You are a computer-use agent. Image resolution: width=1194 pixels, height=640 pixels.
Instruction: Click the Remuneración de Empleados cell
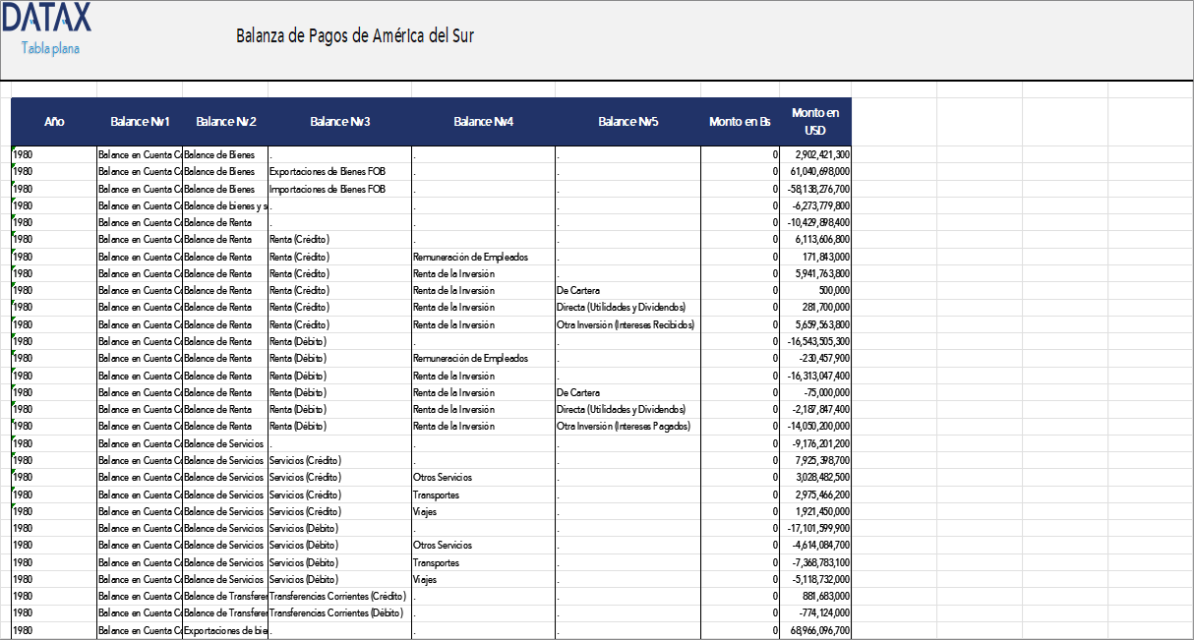(471, 257)
